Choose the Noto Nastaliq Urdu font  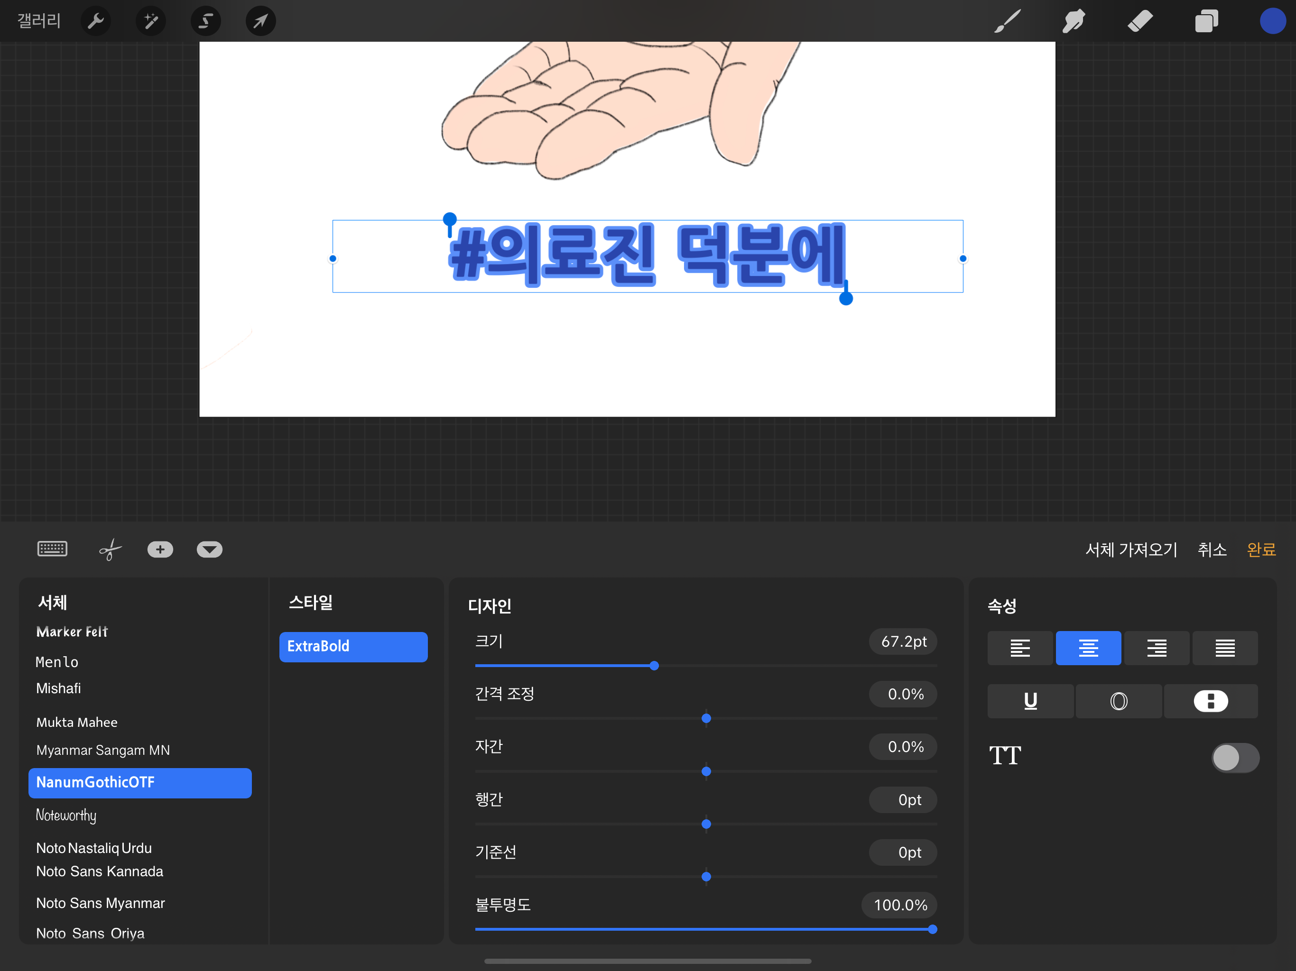[94, 848]
